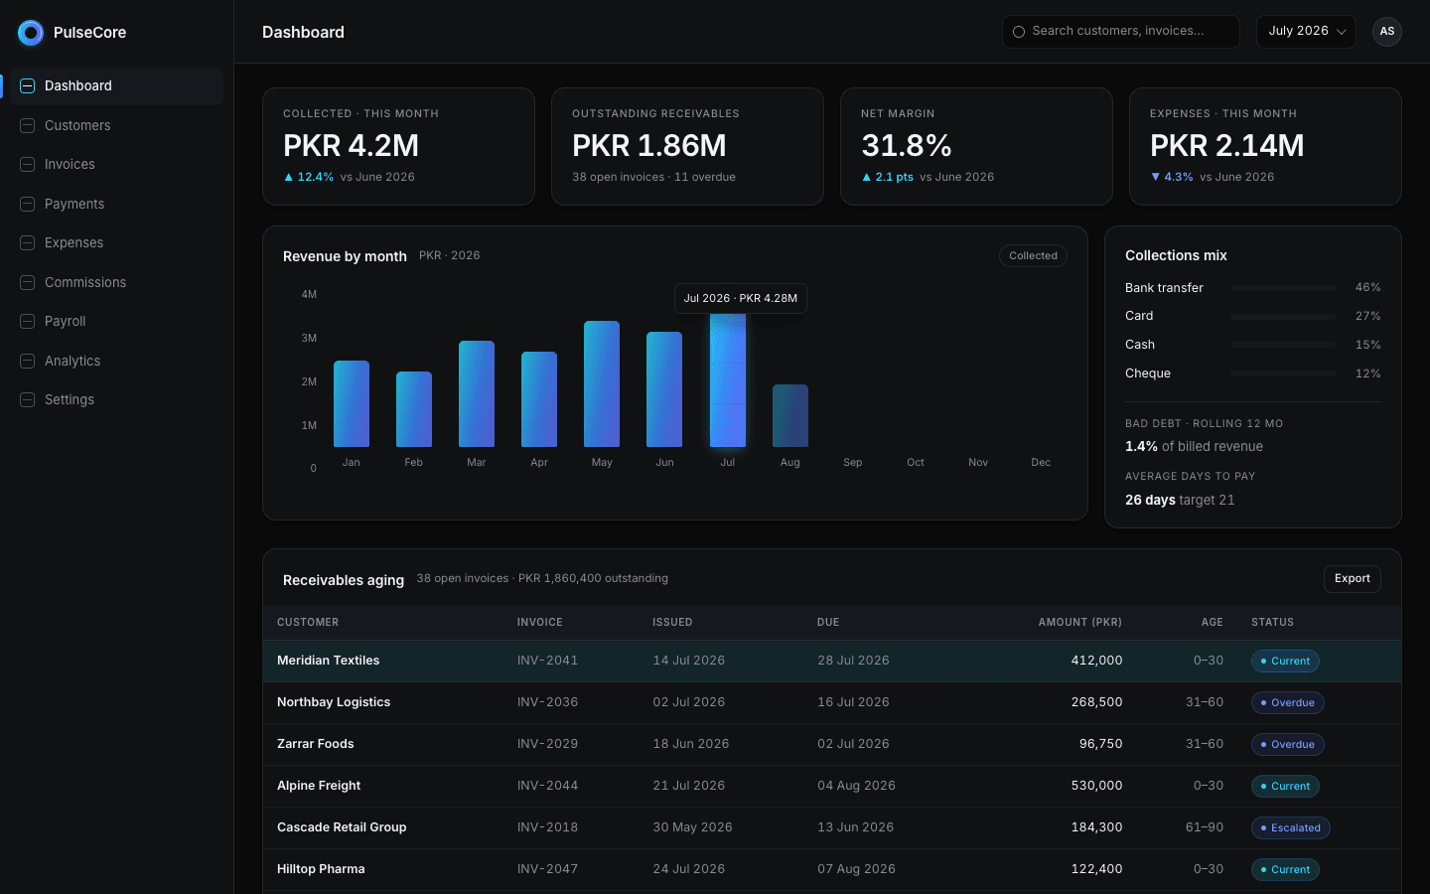Screen dimensions: 1430x894
Task: Click the Customers sidebar icon
Action: point(28,125)
